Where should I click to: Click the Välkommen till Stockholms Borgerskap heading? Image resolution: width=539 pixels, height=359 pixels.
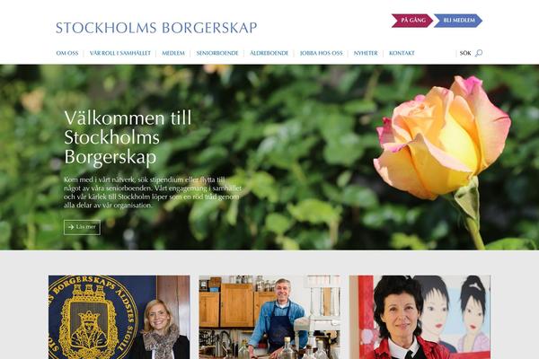point(128,137)
